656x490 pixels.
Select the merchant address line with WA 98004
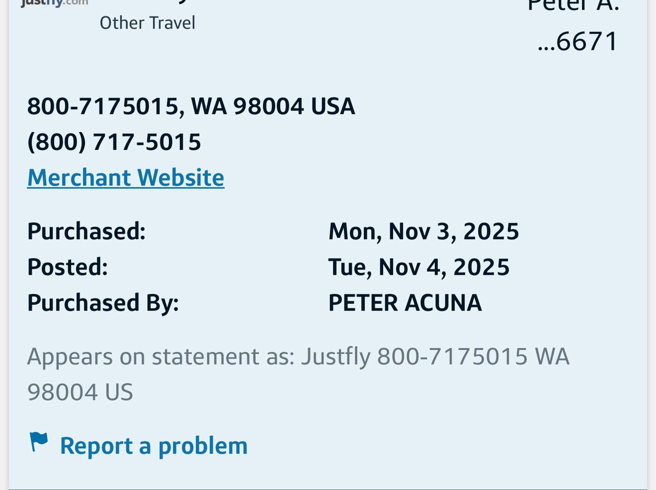191,106
